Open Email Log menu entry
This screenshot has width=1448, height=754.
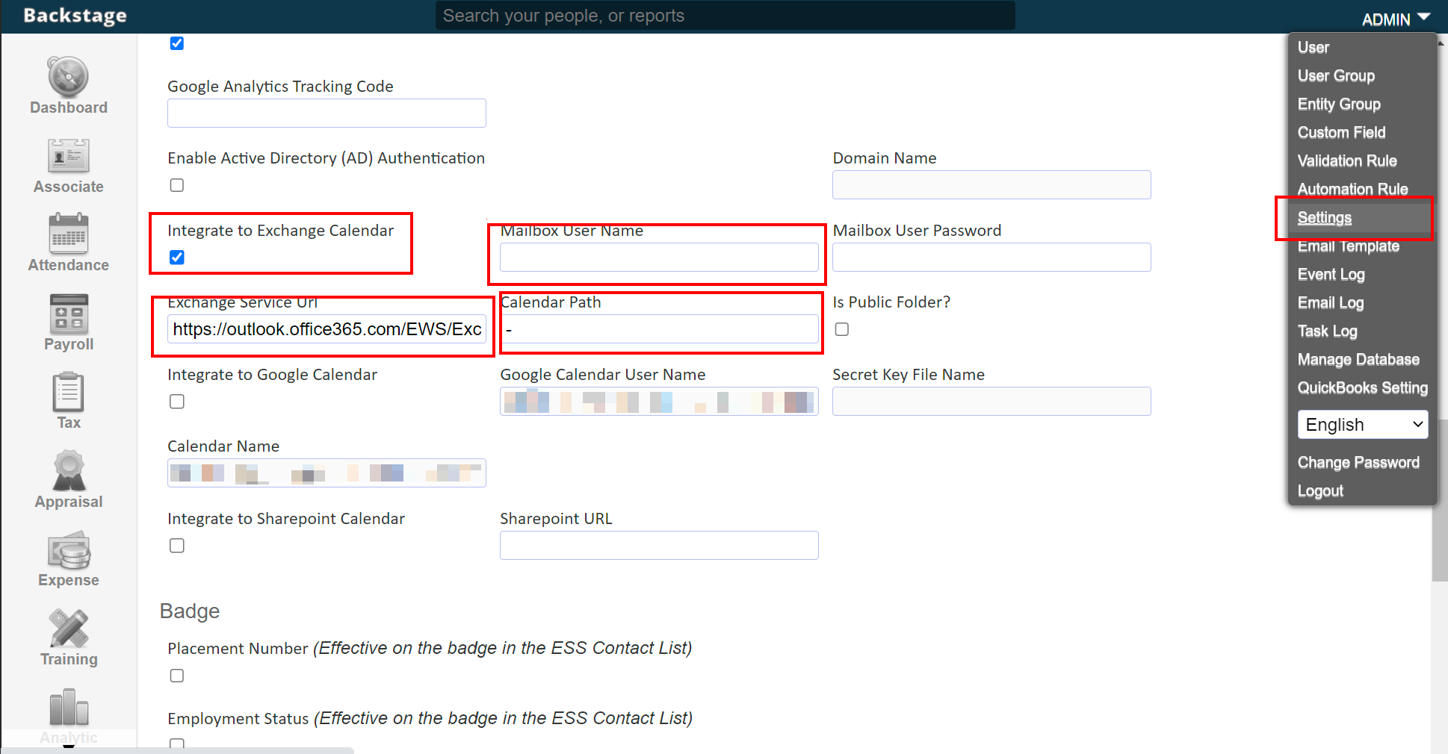(1331, 303)
